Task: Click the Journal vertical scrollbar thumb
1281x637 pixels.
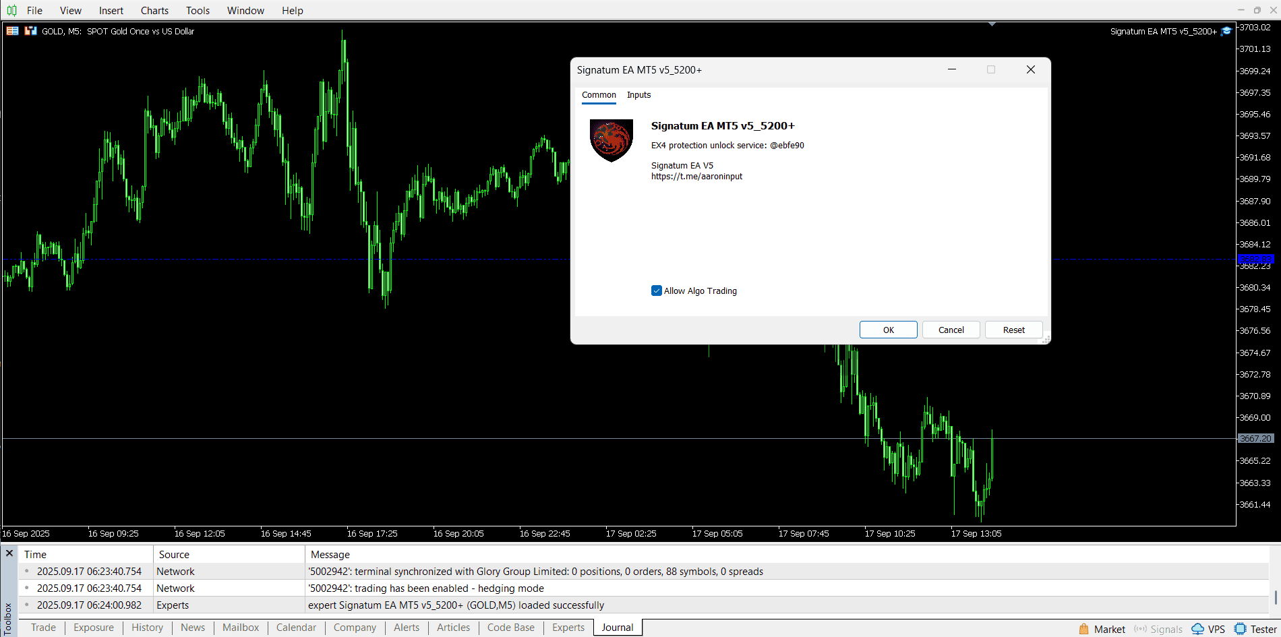Action: pos(1275,597)
